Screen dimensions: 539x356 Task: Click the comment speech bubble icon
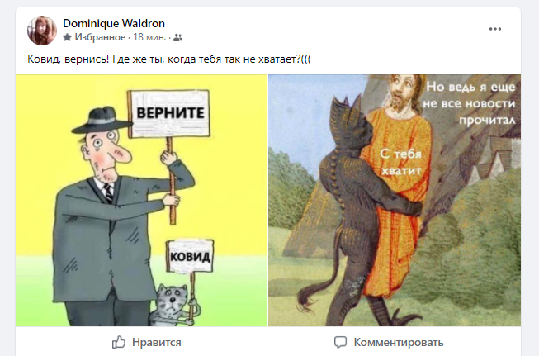(x=340, y=342)
